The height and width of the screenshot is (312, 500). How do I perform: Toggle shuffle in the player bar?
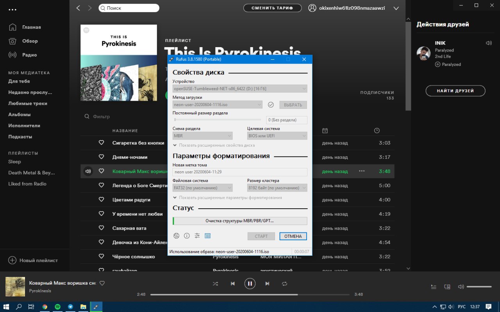pyautogui.click(x=215, y=284)
